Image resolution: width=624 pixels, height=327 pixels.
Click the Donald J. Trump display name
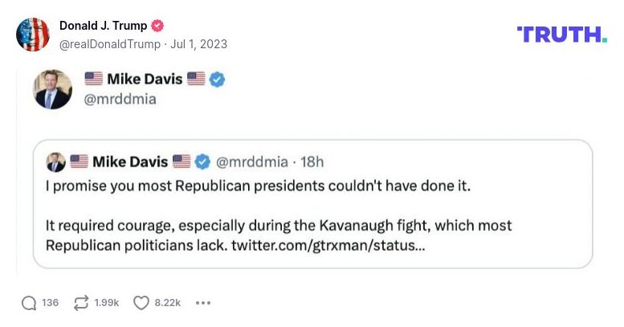point(104,26)
